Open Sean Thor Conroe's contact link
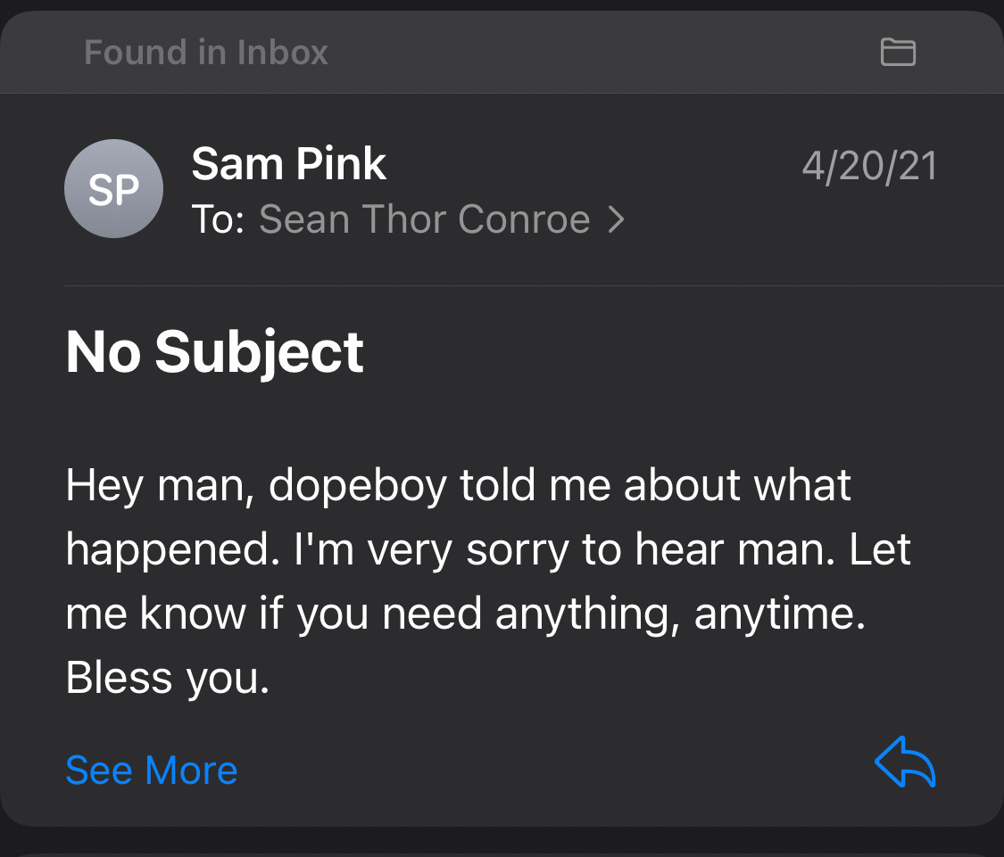 point(424,218)
